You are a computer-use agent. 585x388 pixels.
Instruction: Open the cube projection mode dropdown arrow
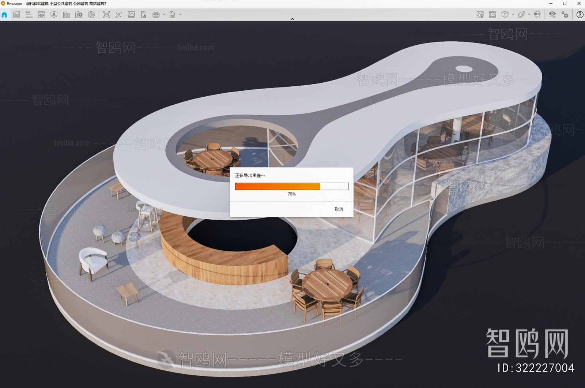[513, 15]
